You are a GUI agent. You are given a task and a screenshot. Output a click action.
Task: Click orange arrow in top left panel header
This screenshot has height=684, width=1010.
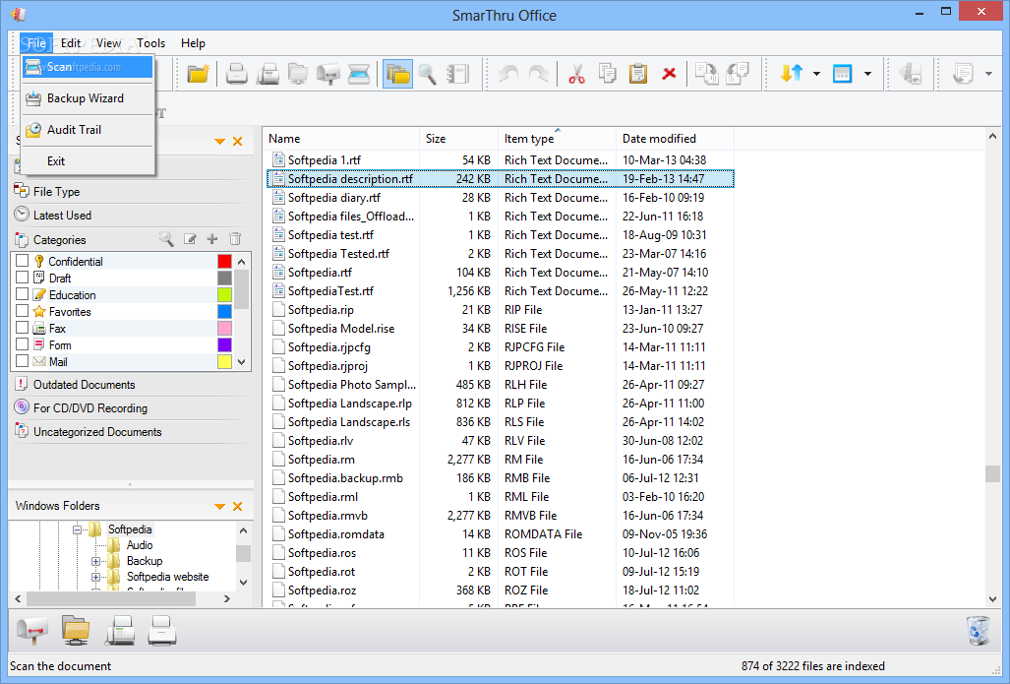(x=219, y=141)
